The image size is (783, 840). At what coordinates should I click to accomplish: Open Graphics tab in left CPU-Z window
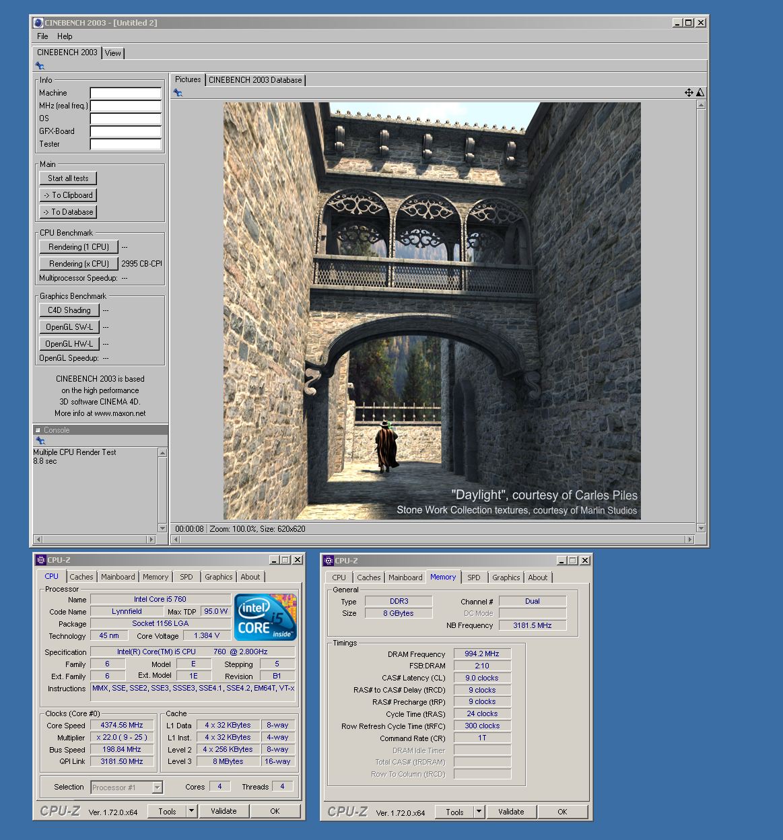tap(219, 577)
